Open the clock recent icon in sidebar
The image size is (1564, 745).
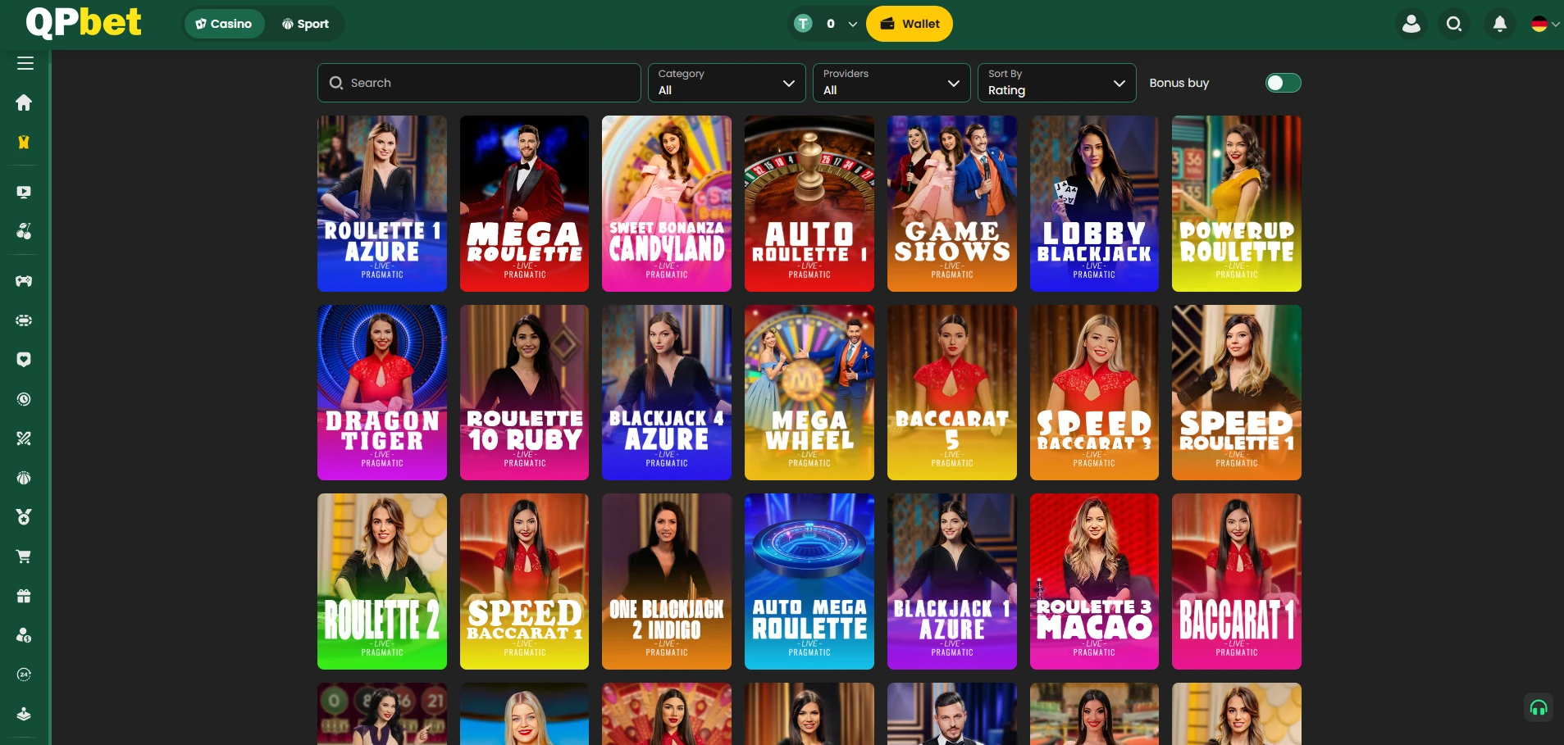24,399
